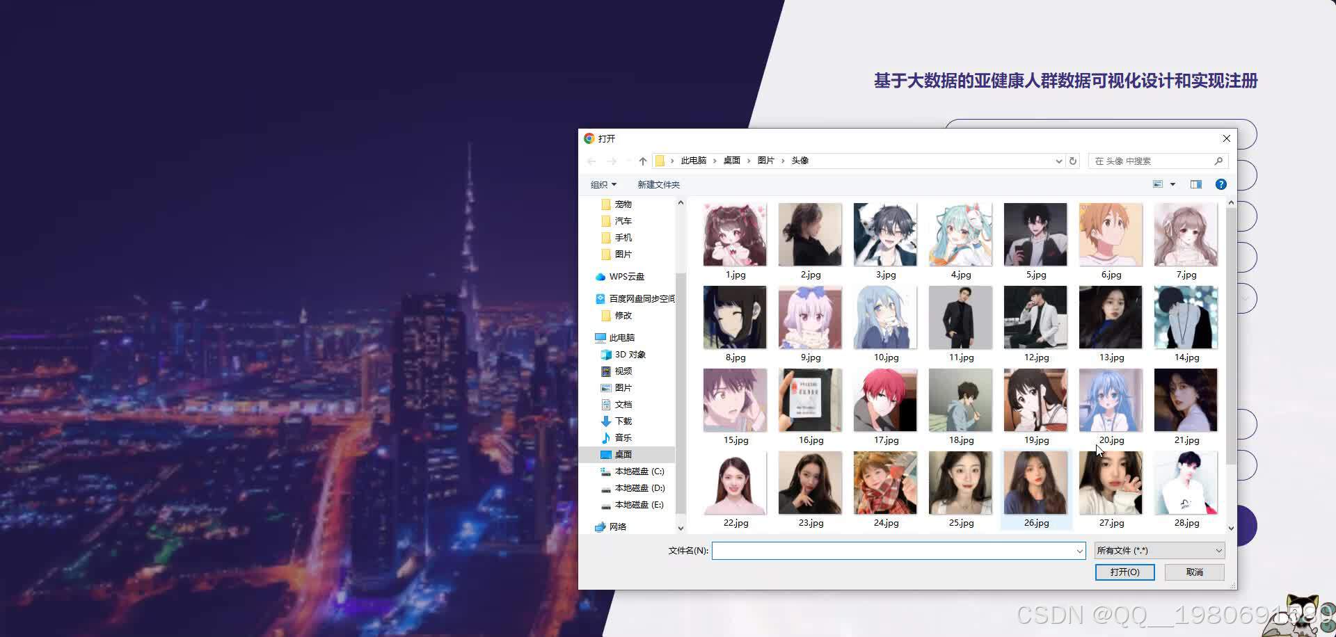Viewport: 1336px width, 637px height.
Task: Click the 打开(O) button
Action: [x=1124, y=572]
